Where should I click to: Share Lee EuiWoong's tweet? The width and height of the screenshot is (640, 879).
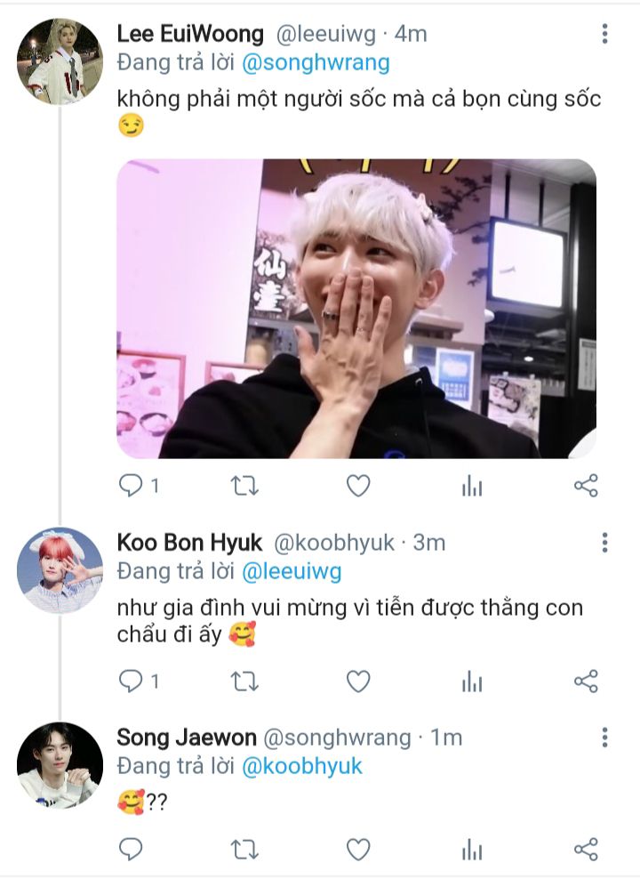pos(586,485)
